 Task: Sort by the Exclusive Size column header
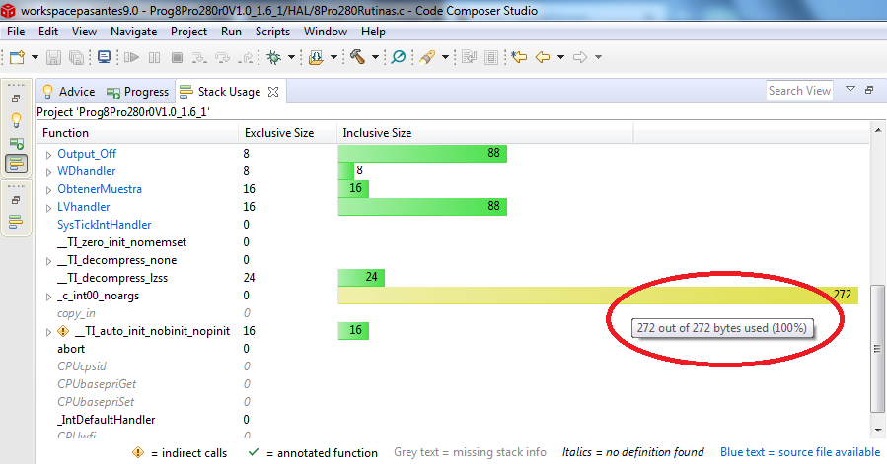point(287,133)
